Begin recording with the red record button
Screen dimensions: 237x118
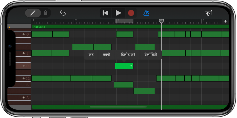coord(131,13)
